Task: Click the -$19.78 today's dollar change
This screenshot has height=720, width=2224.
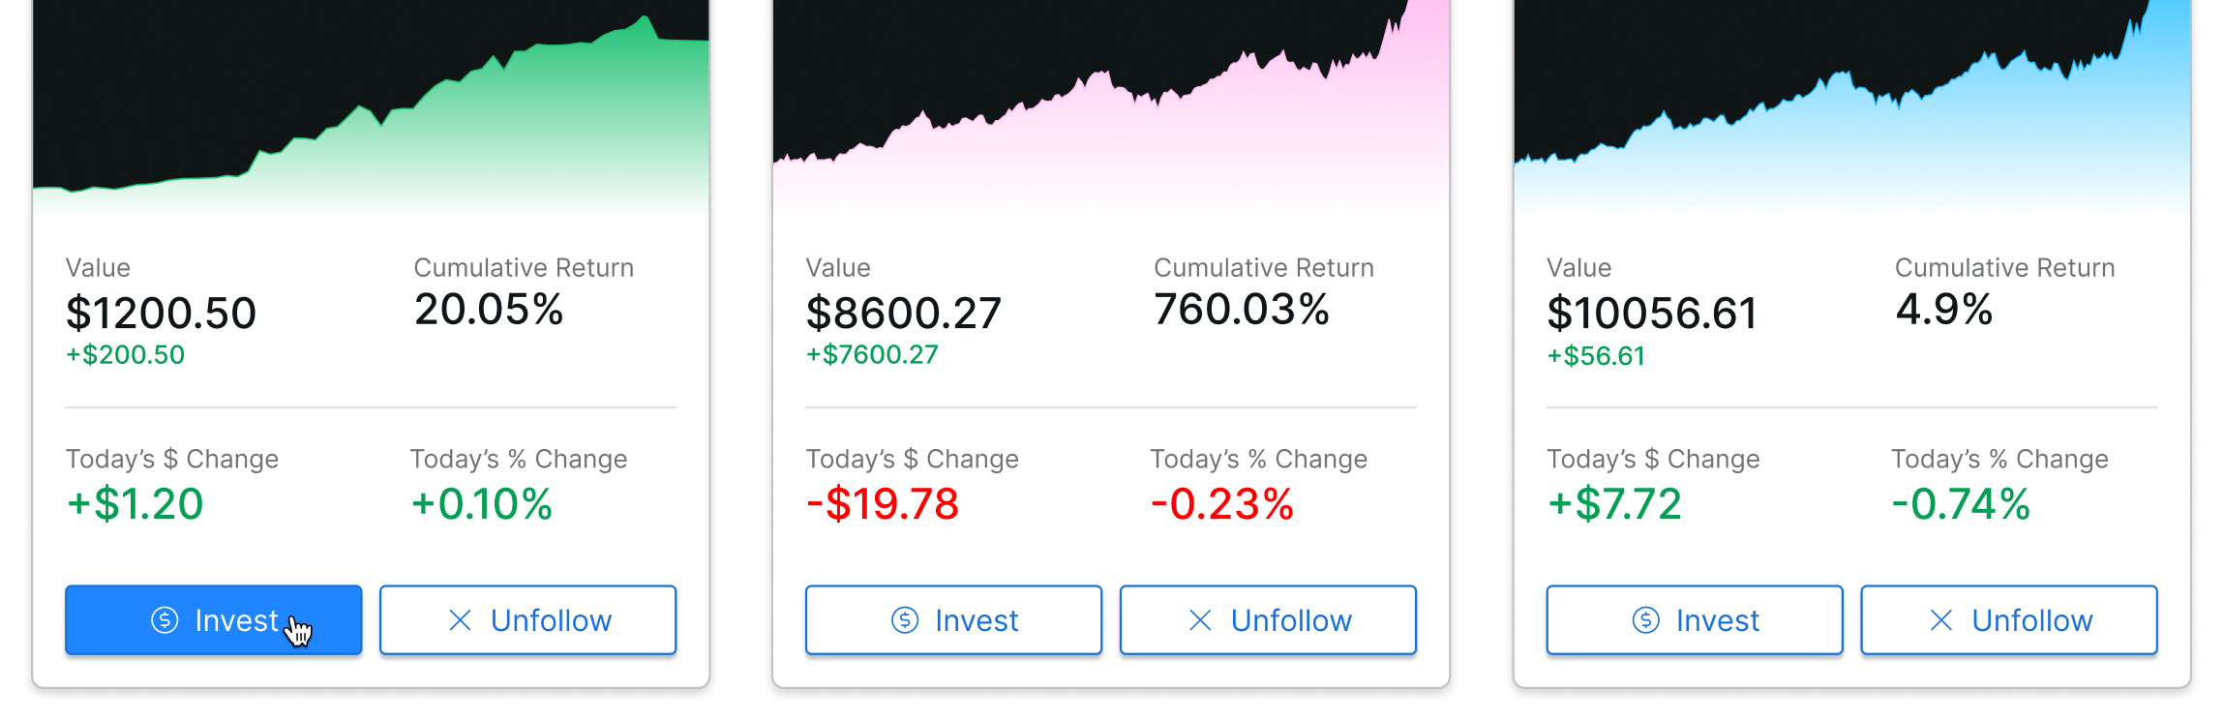Action: pos(883,504)
